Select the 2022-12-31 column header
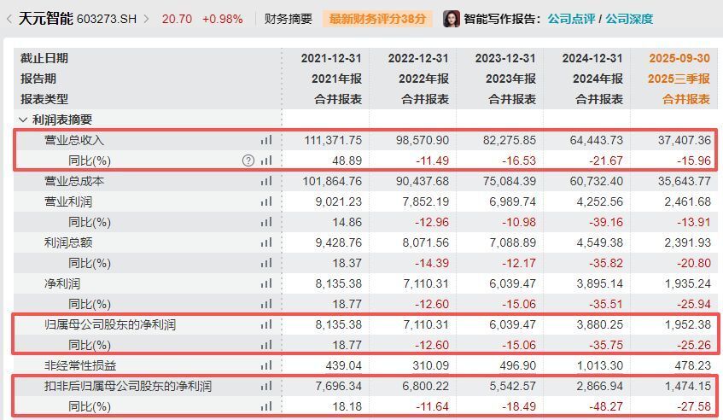723x420 pixels. [x=418, y=58]
